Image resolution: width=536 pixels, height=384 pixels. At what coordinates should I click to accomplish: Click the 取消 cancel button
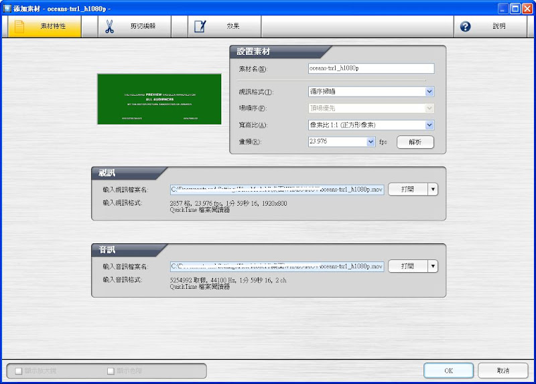point(503,371)
